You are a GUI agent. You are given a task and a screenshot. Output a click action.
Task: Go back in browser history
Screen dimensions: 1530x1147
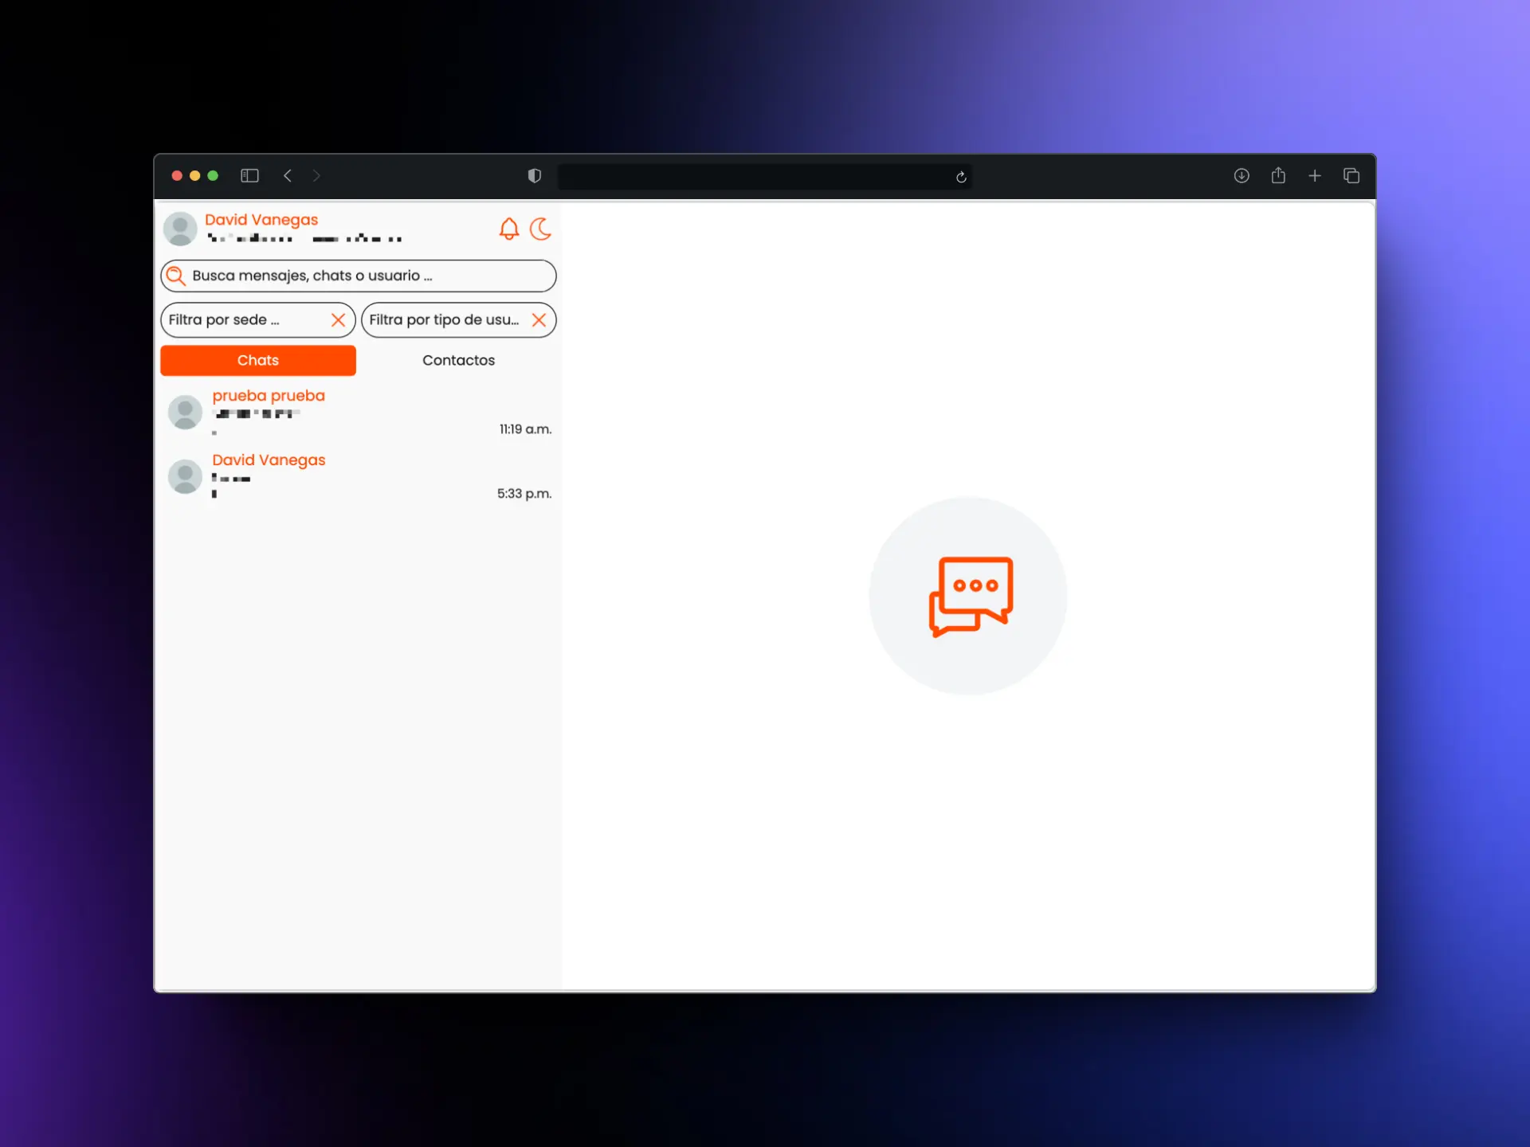click(288, 176)
